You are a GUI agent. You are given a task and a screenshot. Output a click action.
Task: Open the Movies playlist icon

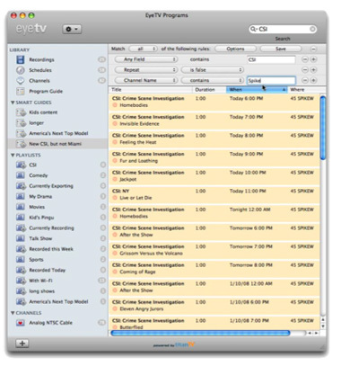(x=21, y=207)
